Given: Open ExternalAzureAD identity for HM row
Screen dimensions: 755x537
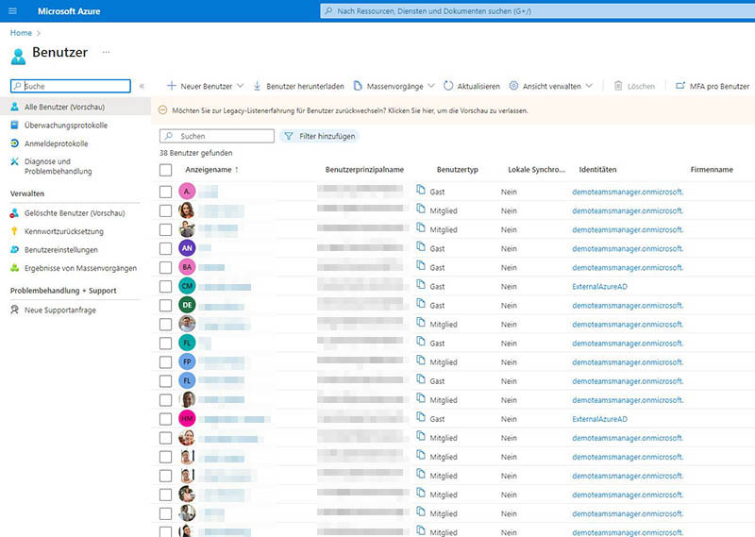Looking at the screenshot, I should click(x=599, y=419).
